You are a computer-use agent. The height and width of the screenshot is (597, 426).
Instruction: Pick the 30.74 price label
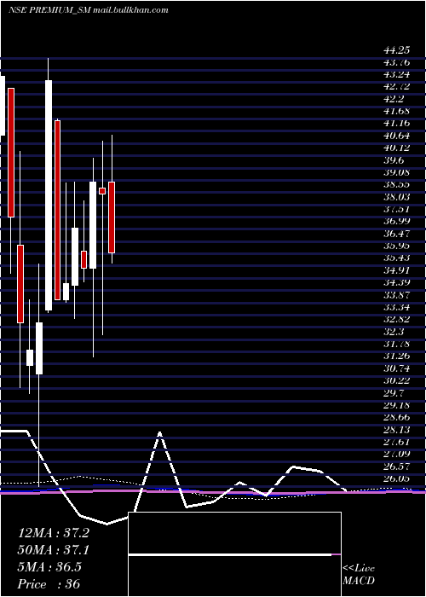point(396,368)
